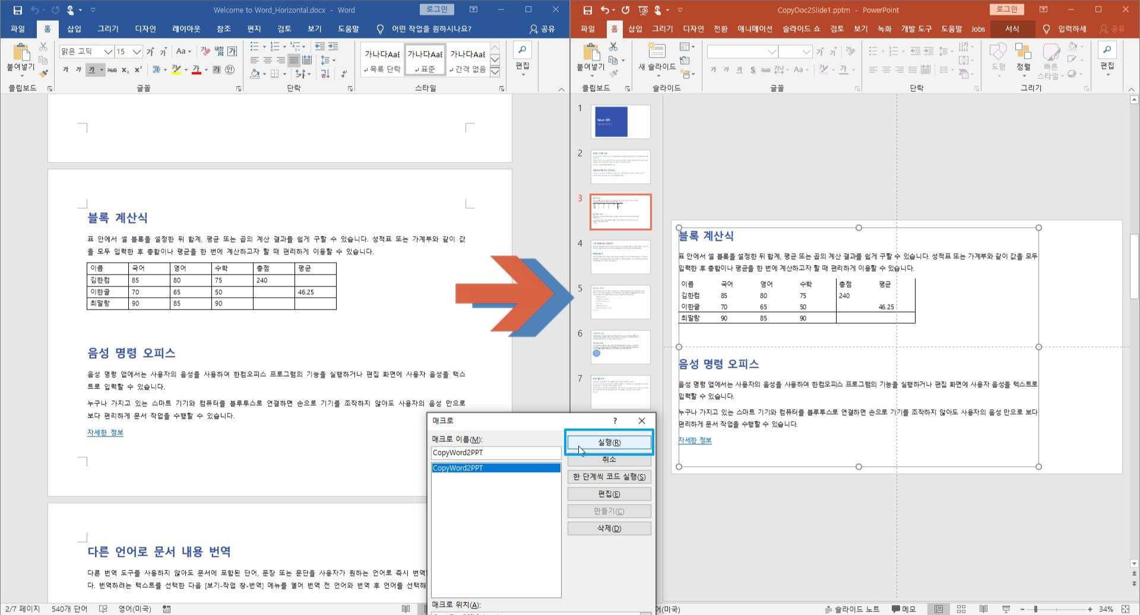1140x615 pixels.
Task: Toggle bold in Word font group
Action: click(x=66, y=70)
